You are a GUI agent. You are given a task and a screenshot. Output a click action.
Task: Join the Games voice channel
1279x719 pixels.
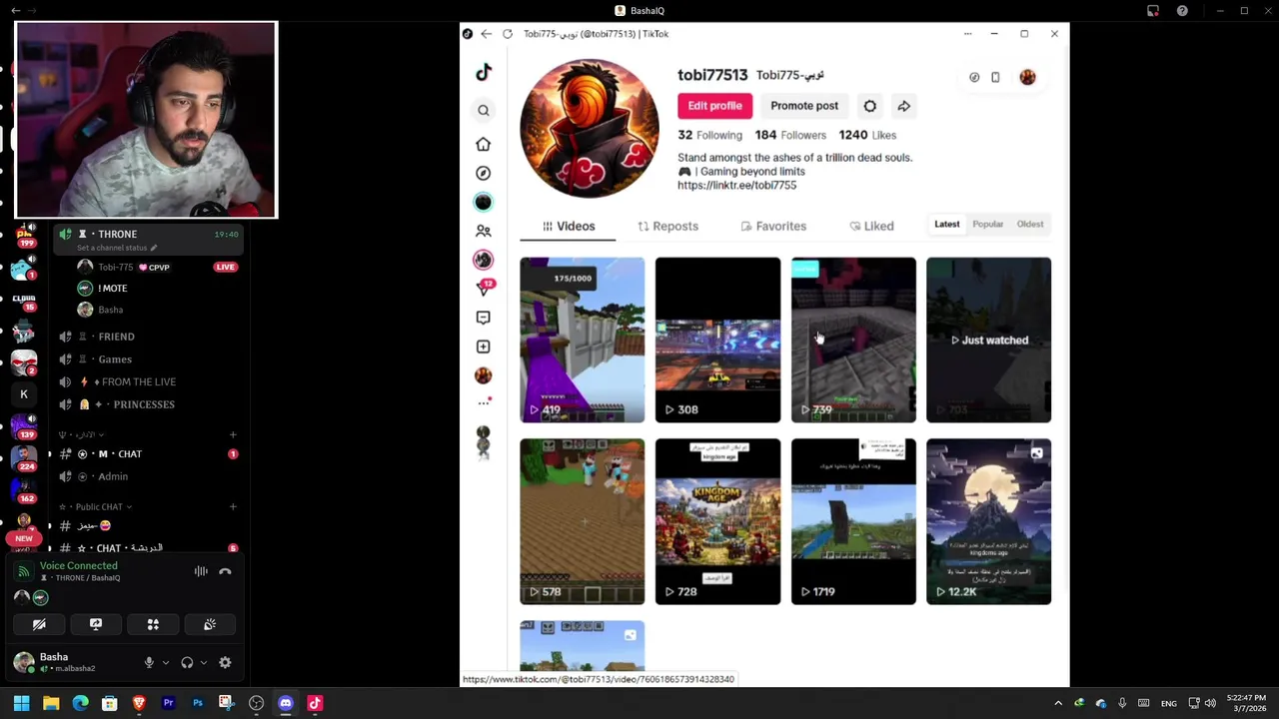point(148,359)
